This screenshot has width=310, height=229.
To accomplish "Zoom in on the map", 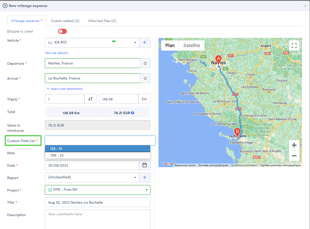I will pos(294,145).
